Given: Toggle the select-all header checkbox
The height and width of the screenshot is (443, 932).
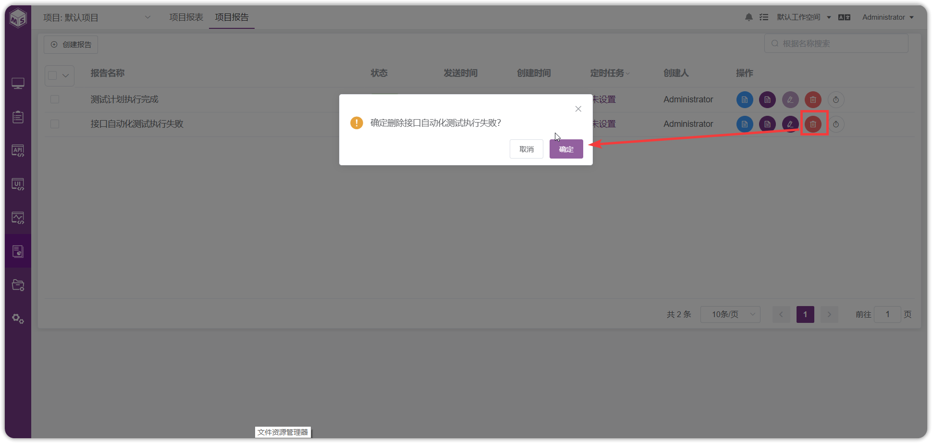Looking at the screenshot, I should coord(53,75).
